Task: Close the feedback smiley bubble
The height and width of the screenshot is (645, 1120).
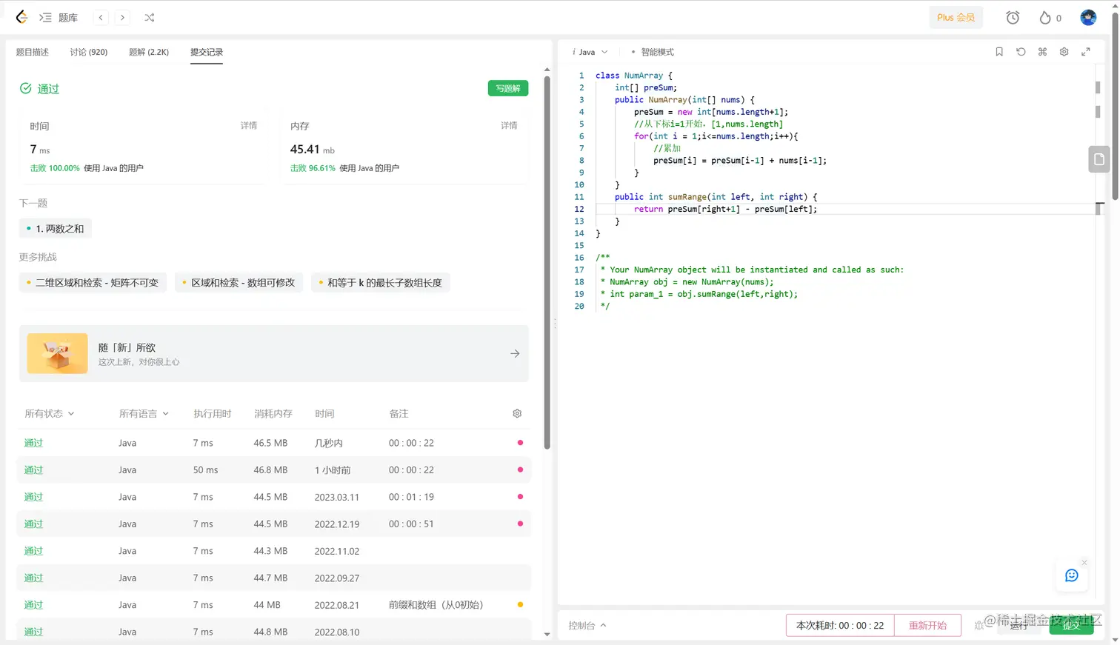Action: pos(1084,563)
